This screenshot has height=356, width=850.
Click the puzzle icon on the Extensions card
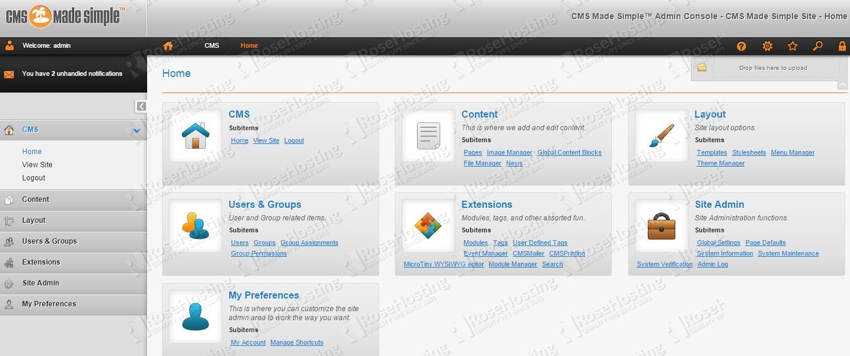click(428, 226)
